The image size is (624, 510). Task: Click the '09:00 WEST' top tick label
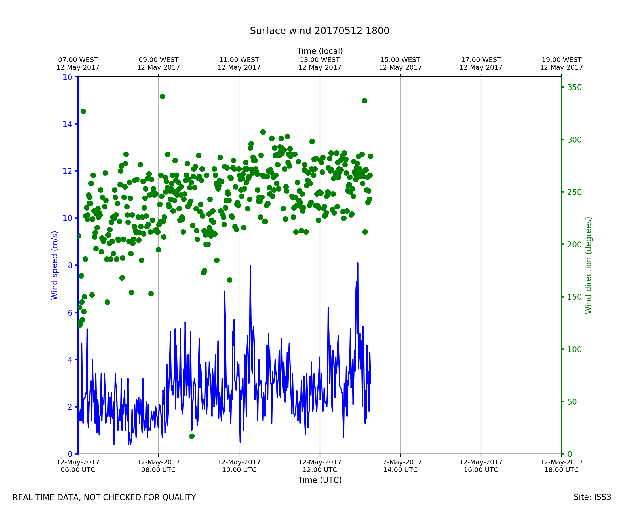pyautogui.click(x=158, y=60)
